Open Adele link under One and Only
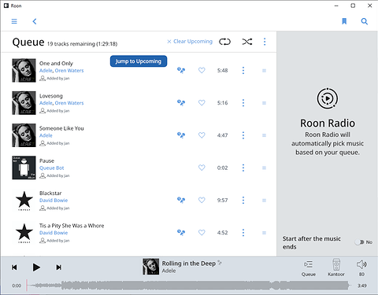Screen dimensions: 378x295 pyautogui.click(x=46, y=71)
